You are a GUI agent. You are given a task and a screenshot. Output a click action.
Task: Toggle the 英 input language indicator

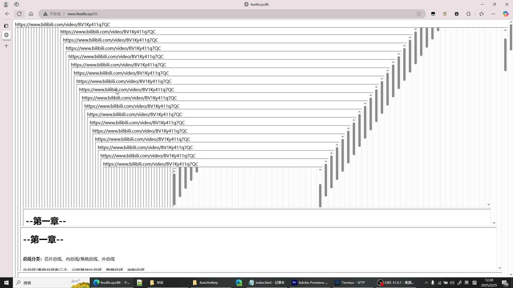pos(467,283)
